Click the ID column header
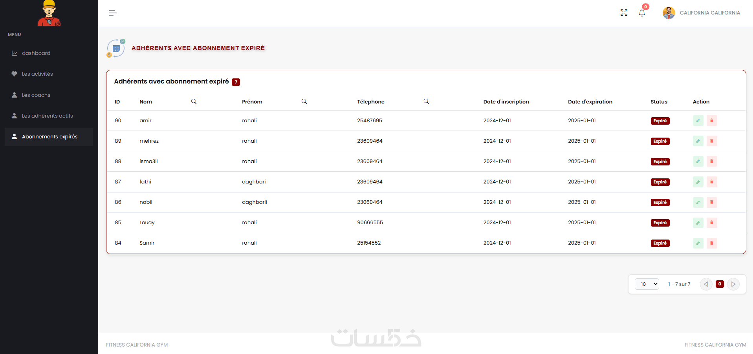This screenshot has height=354, width=753. 117,102
